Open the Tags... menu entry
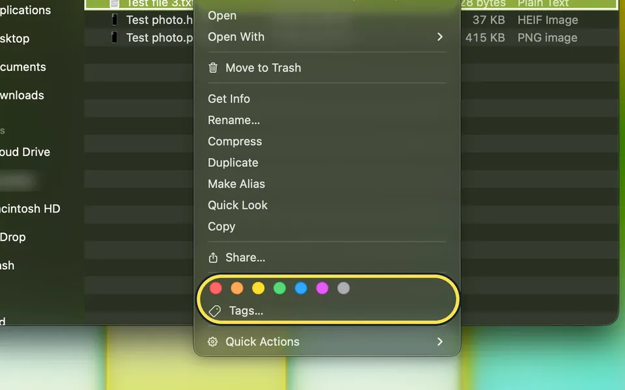 click(x=327, y=311)
